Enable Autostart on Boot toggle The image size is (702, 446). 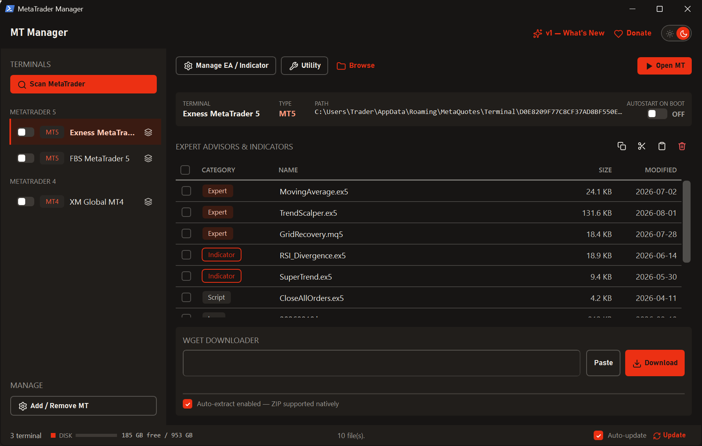point(657,114)
